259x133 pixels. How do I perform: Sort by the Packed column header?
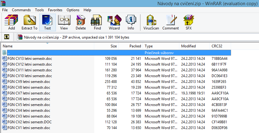click(130, 46)
